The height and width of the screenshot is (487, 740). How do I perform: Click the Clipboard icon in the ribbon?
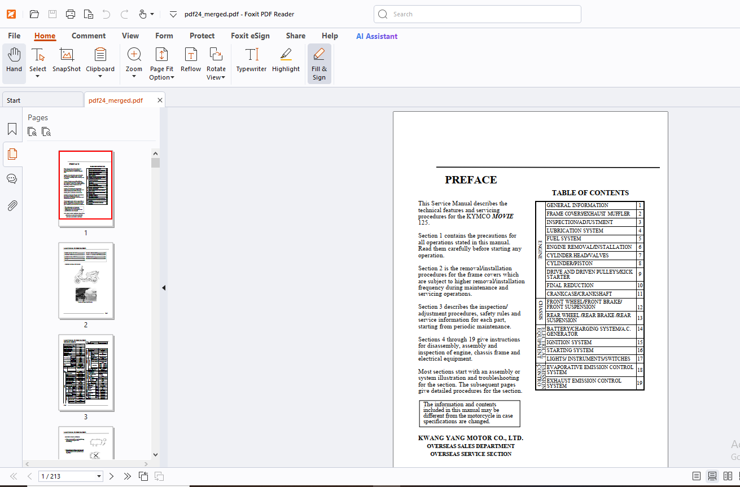click(100, 55)
